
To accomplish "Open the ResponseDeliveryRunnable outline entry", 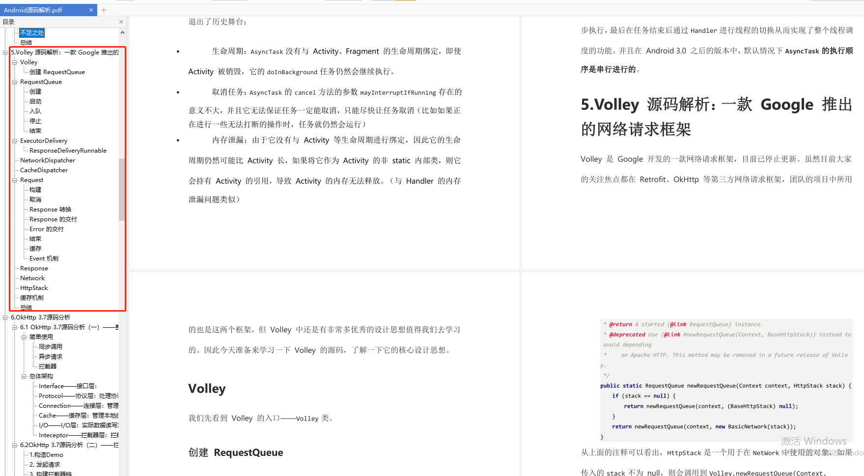I will point(68,151).
